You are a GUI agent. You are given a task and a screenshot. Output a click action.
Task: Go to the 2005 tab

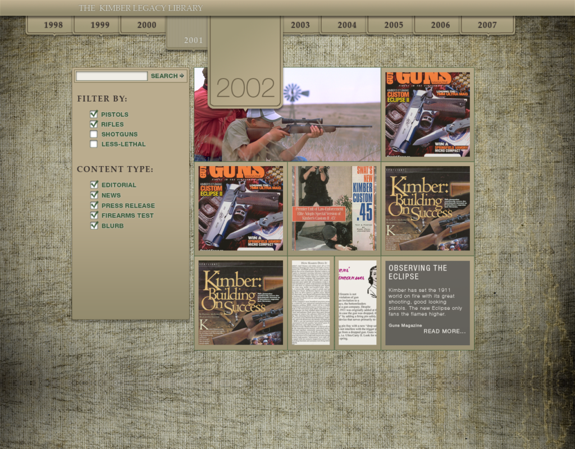tap(391, 25)
